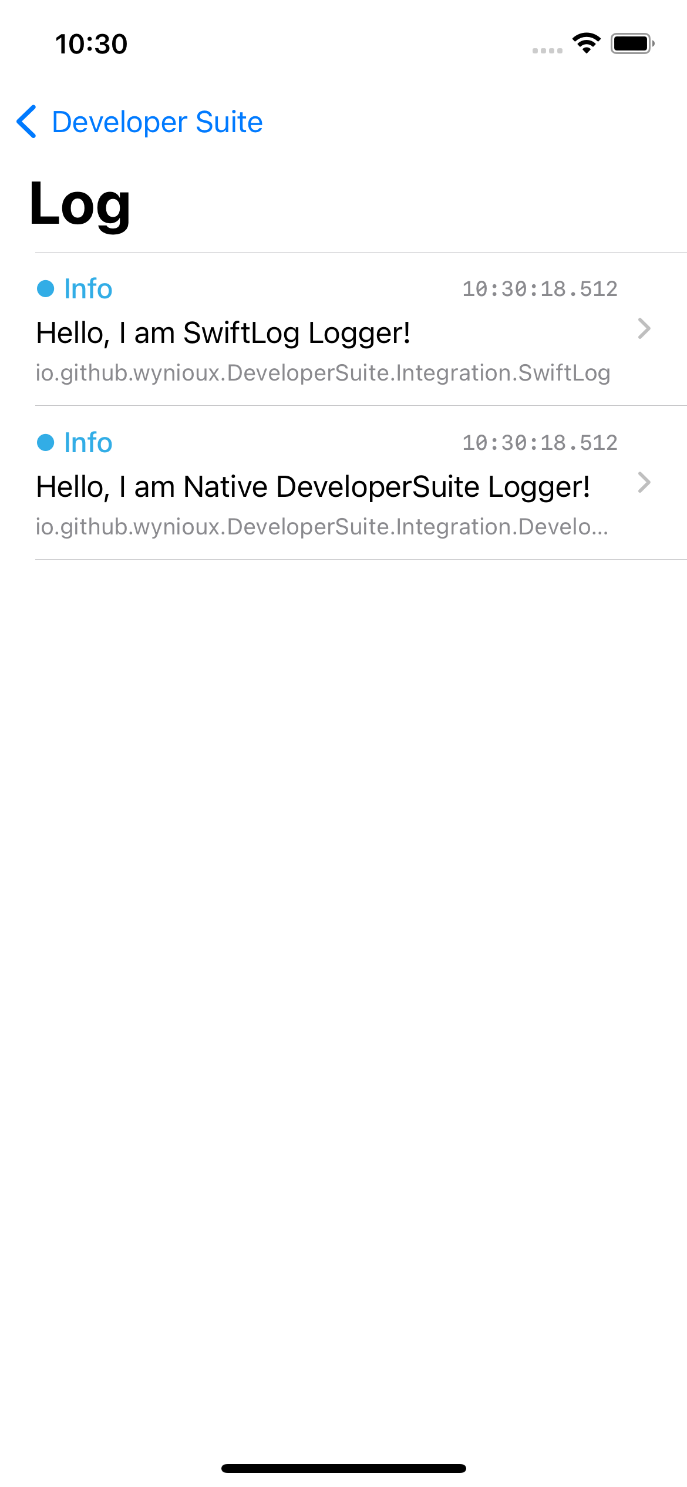Click timestamp of the SwiftLog Logger entry

(x=540, y=289)
